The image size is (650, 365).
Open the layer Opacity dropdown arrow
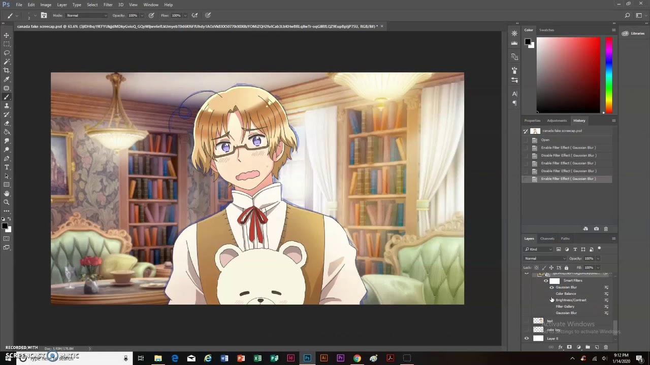(x=598, y=259)
